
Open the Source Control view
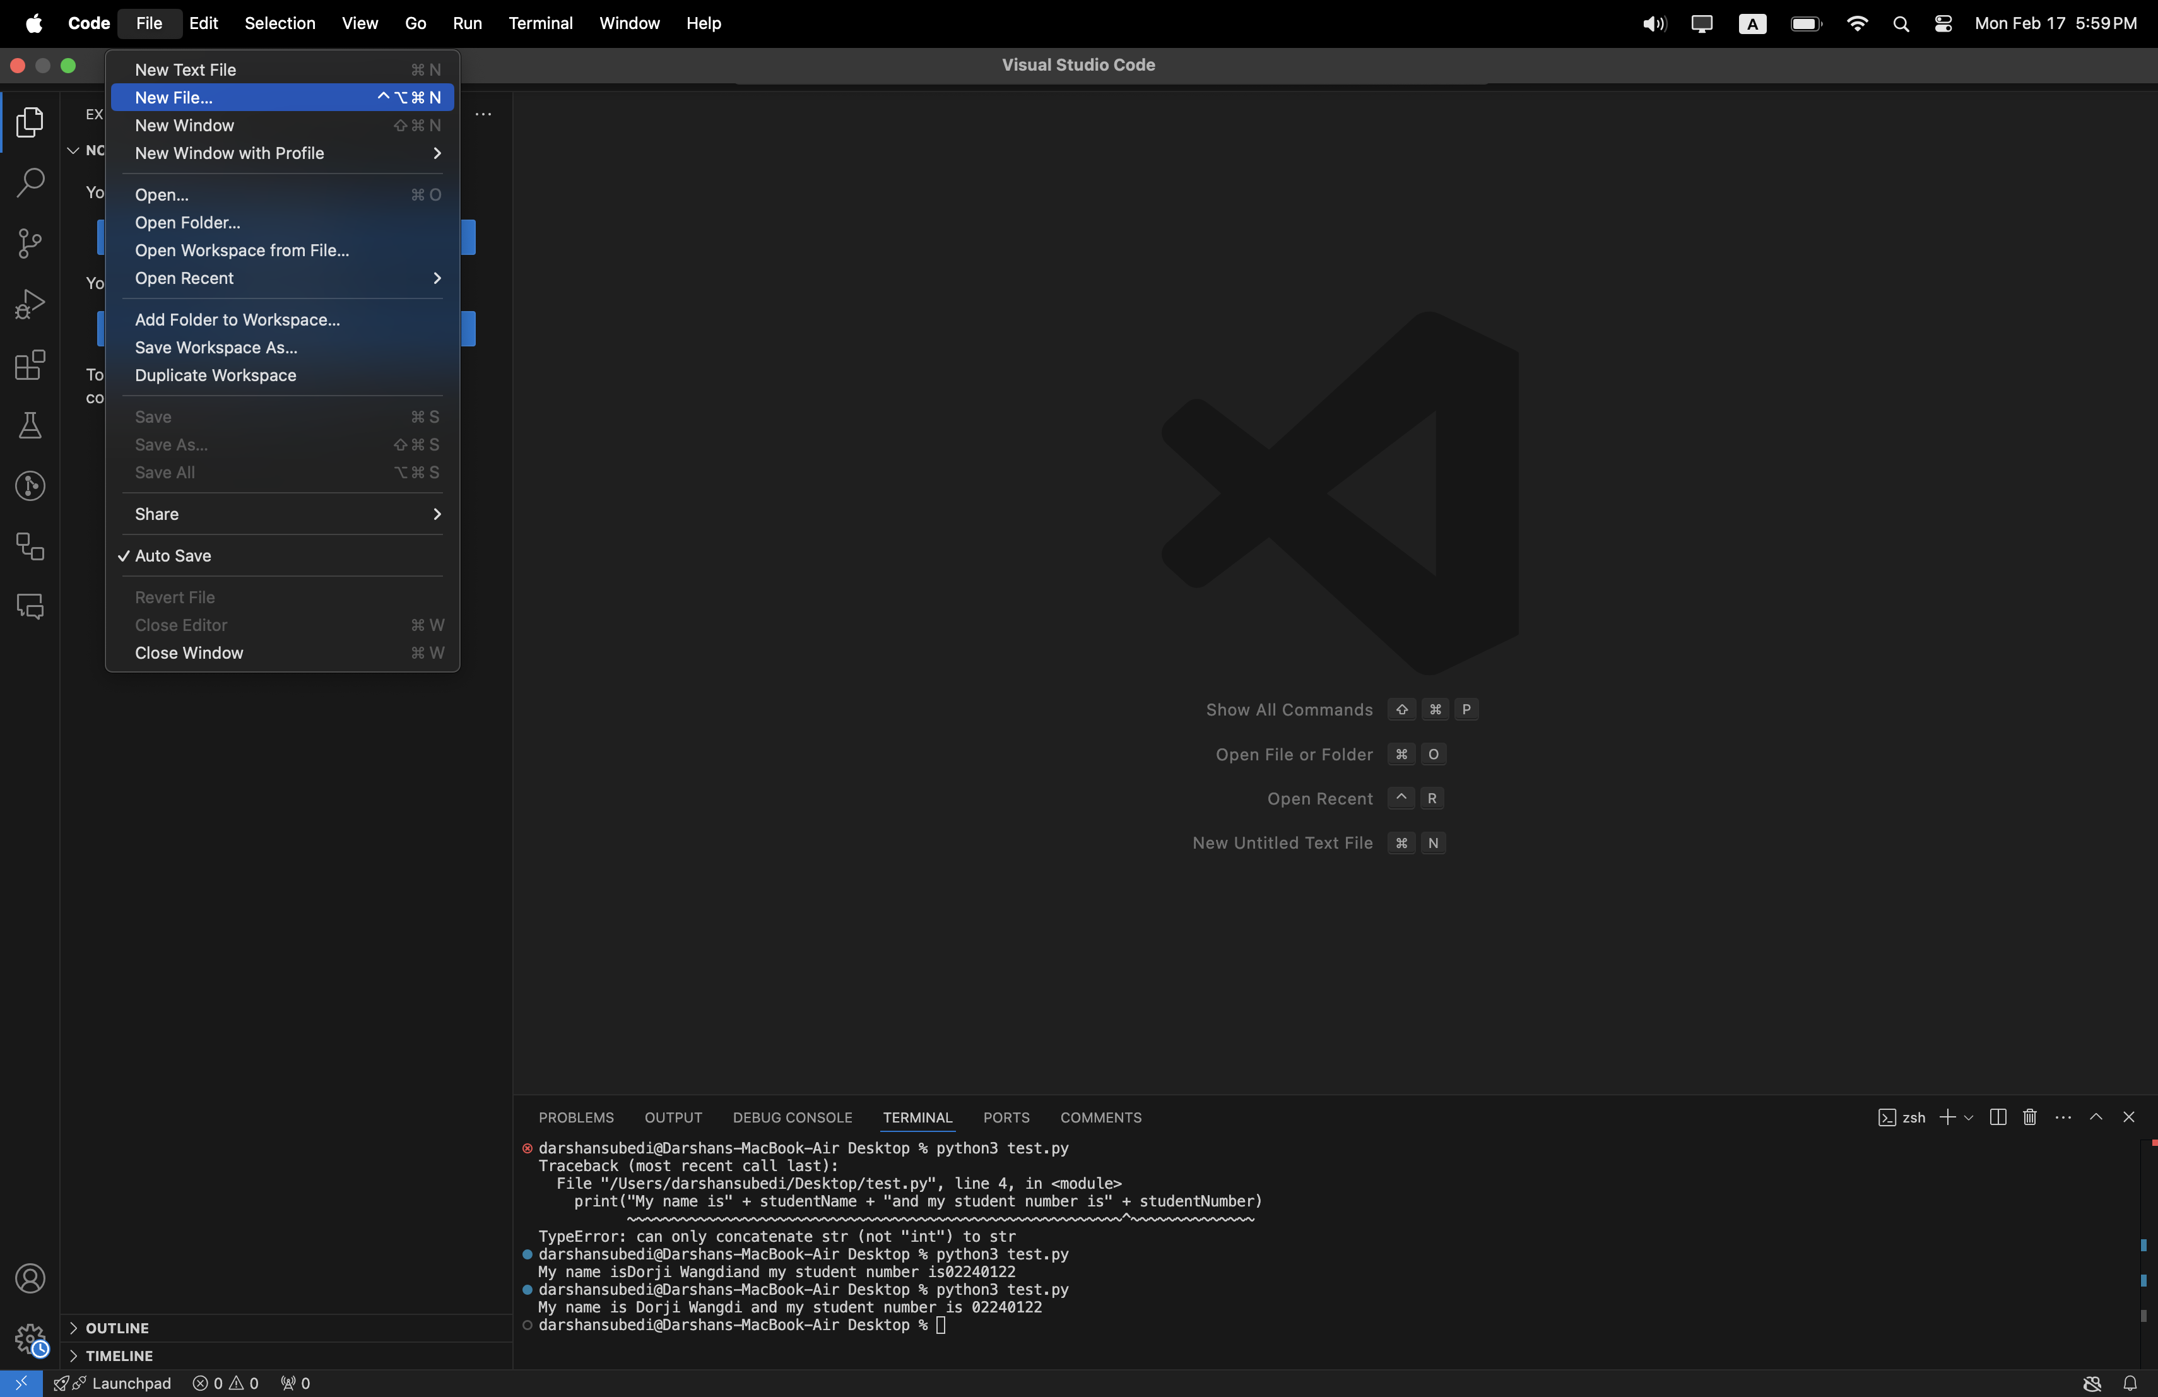click(30, 244)
